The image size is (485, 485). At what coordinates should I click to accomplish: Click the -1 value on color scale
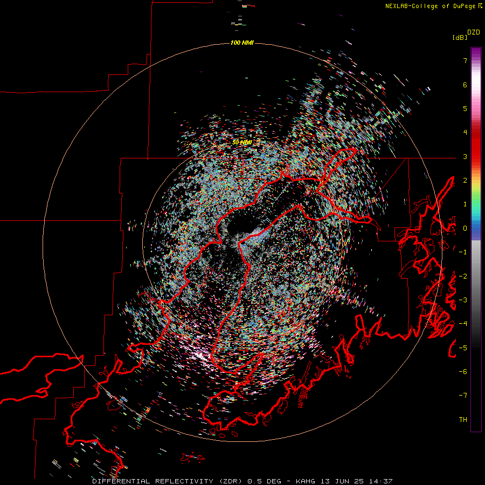click(463, 252)
